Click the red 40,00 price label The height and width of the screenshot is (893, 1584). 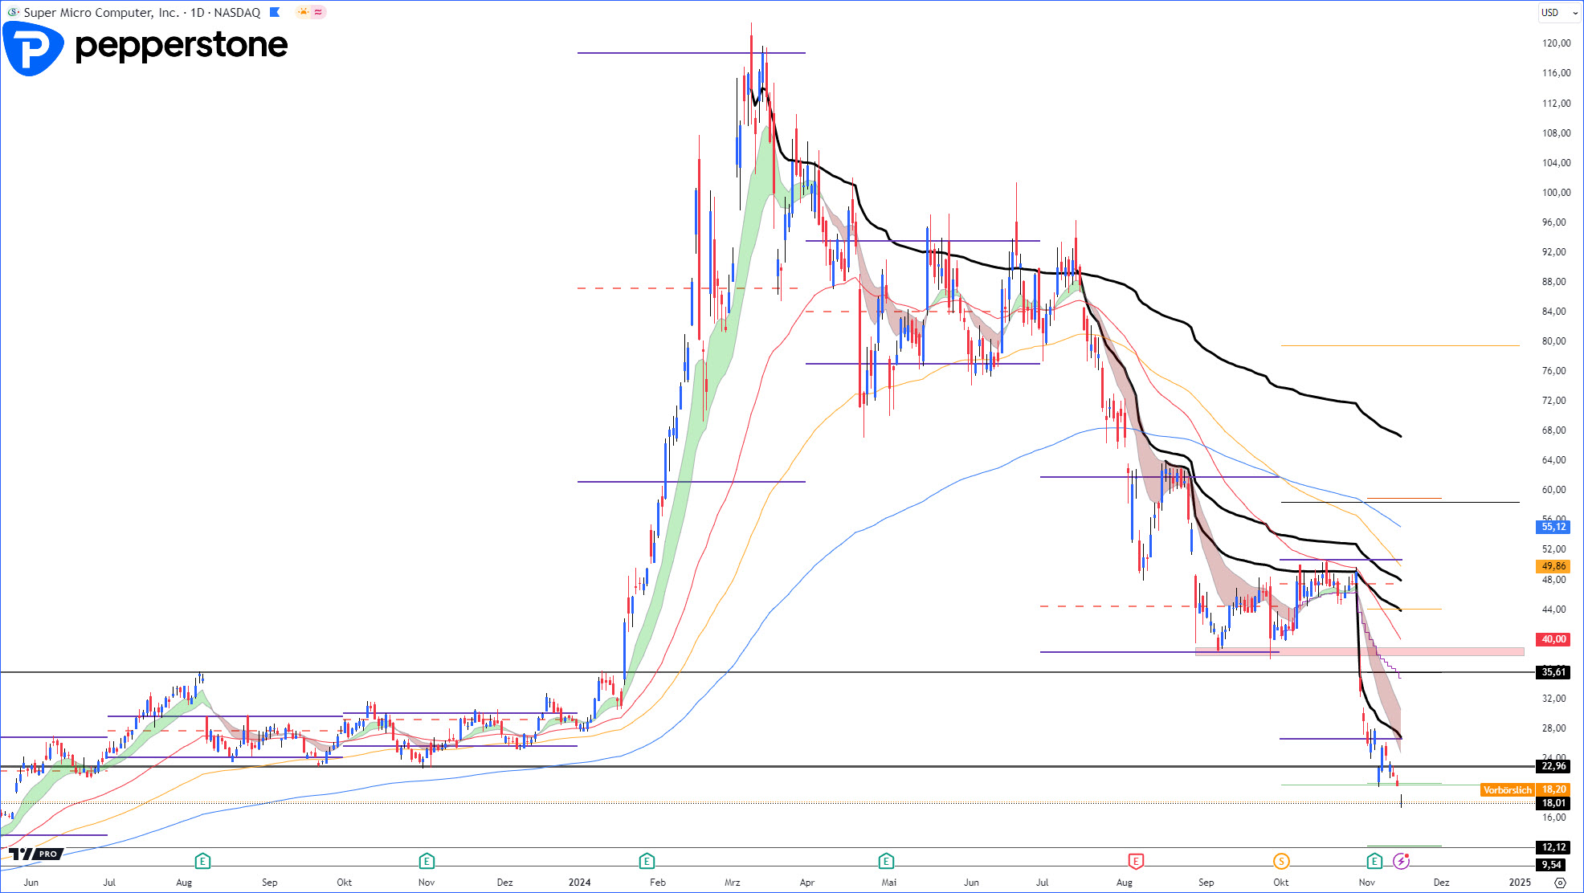1553,639
